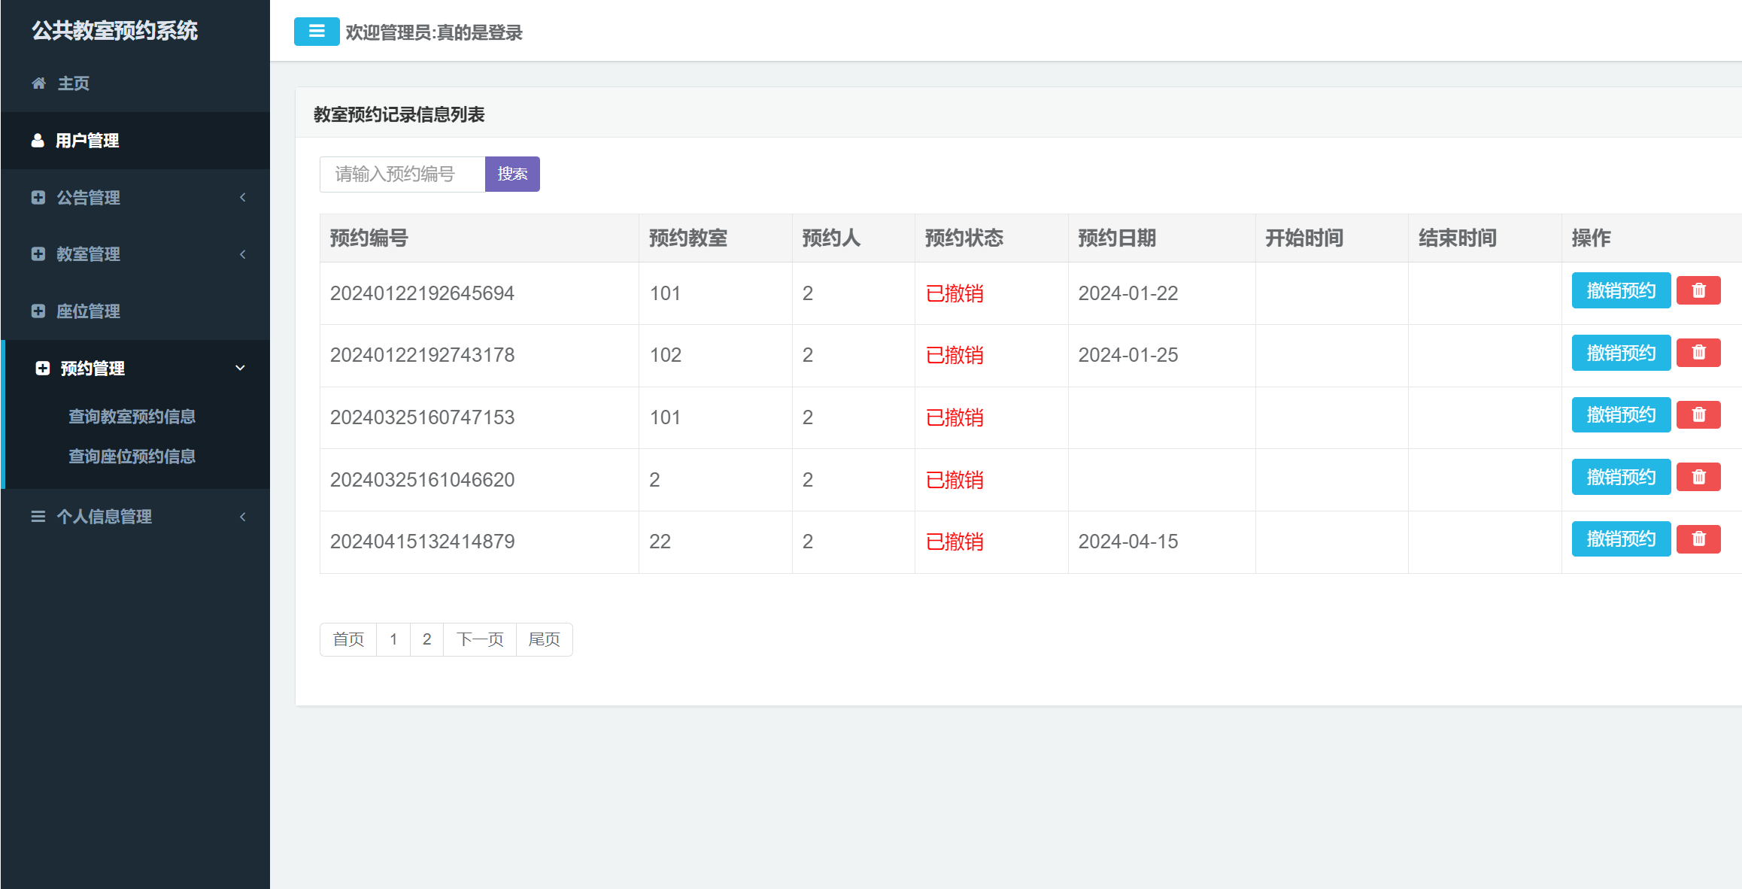Screen dimensions: 1742x889
Task: Open 查询教室预约信息 submenu item
Action: pos(132,417)
